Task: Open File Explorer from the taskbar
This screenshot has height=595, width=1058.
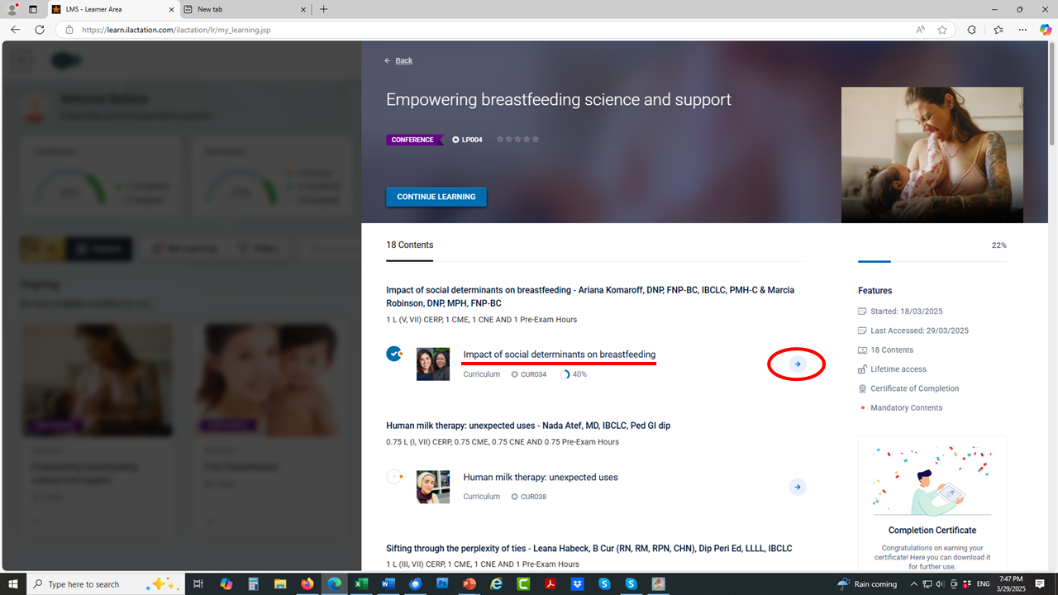Action: tap(280, 583)
